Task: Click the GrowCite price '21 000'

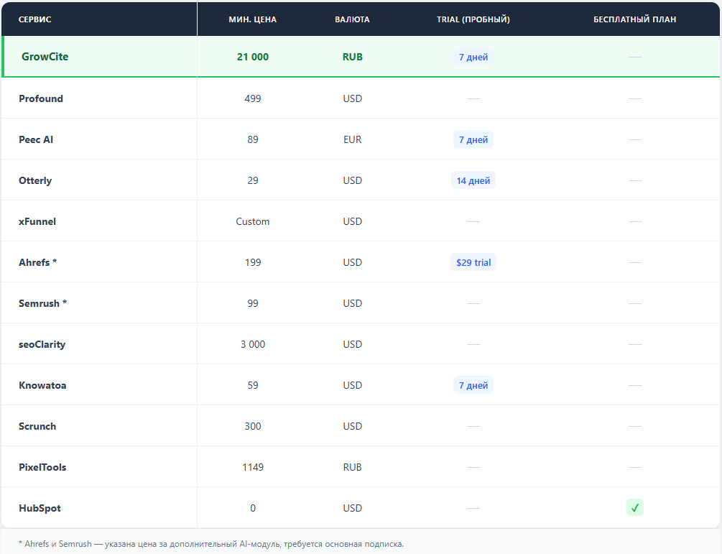Action: (253, 57)
